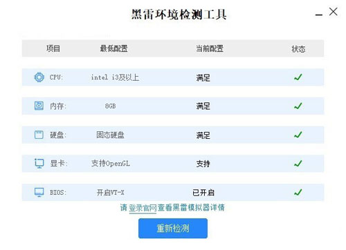Click the memory (内存) icon
The height and width of the screenshot is (250, 346).
(39, 106)
